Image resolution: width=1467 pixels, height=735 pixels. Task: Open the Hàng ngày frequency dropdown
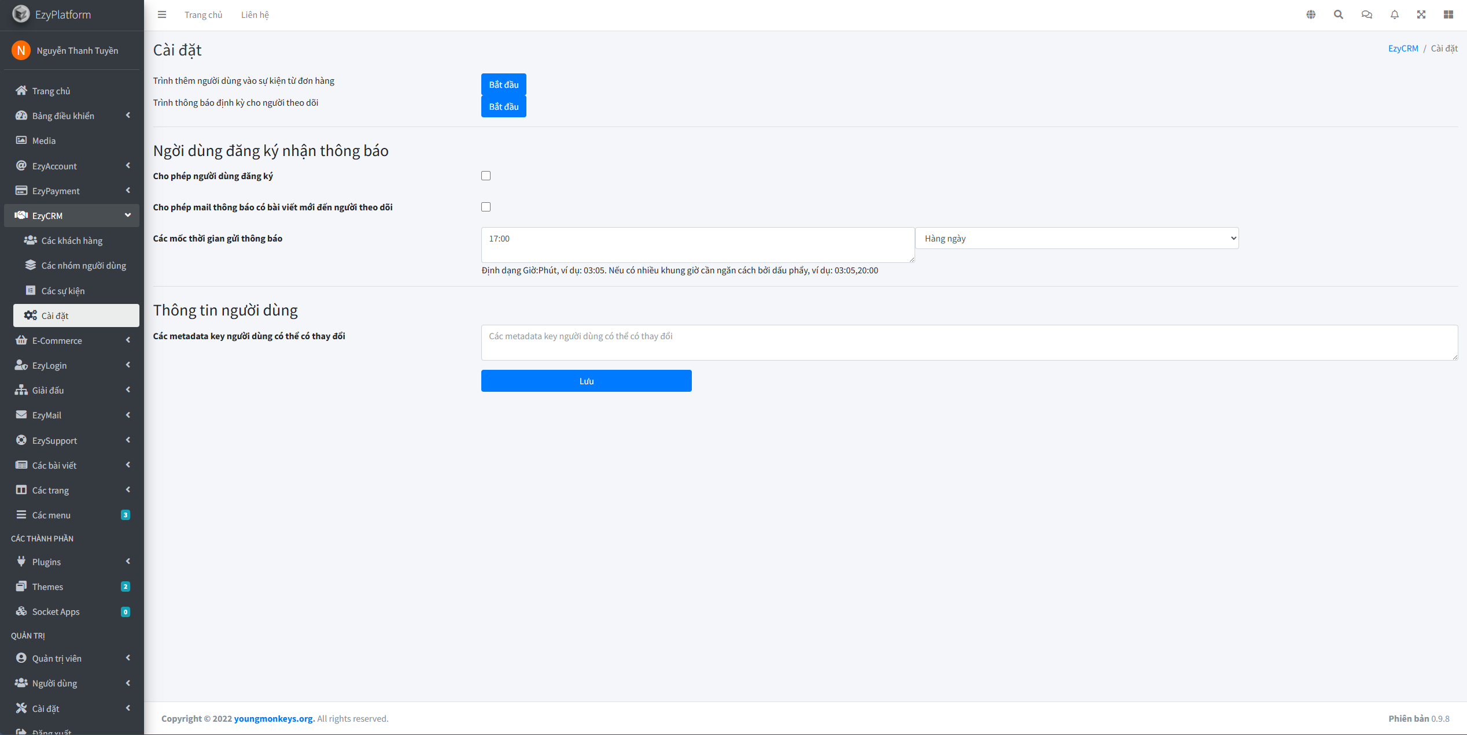(1077, 238)
